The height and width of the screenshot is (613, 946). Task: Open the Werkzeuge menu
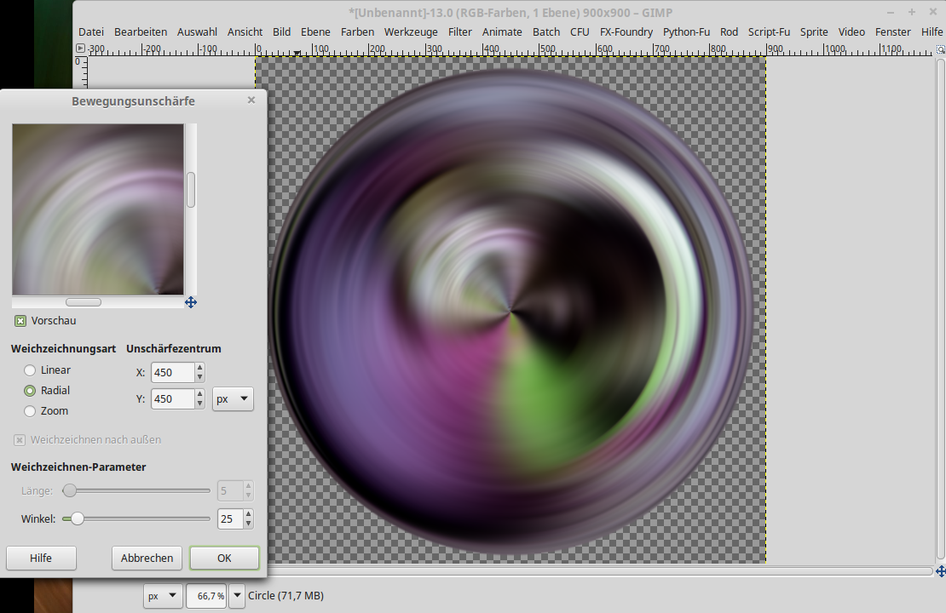click(x=411, y=32)
